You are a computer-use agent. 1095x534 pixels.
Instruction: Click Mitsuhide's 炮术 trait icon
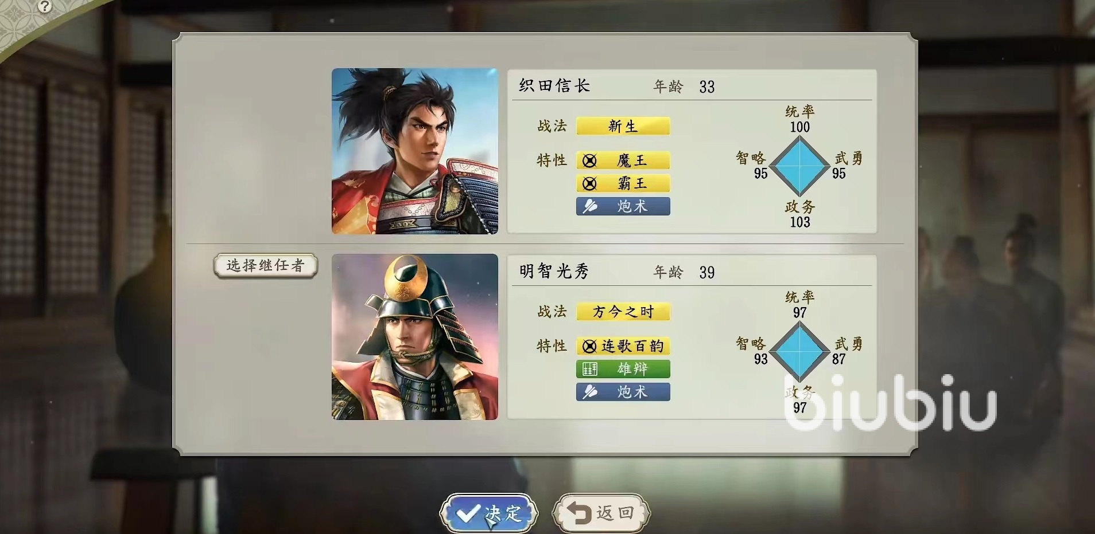(589, 392)
